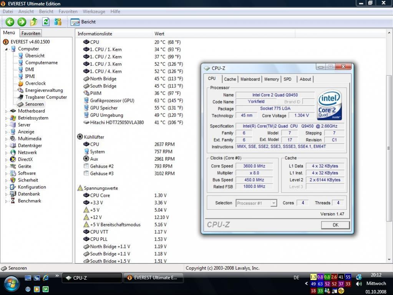The image size is (393, 295).
Task: Show hidden quick launch items via chevron
Action: point(57,276)
